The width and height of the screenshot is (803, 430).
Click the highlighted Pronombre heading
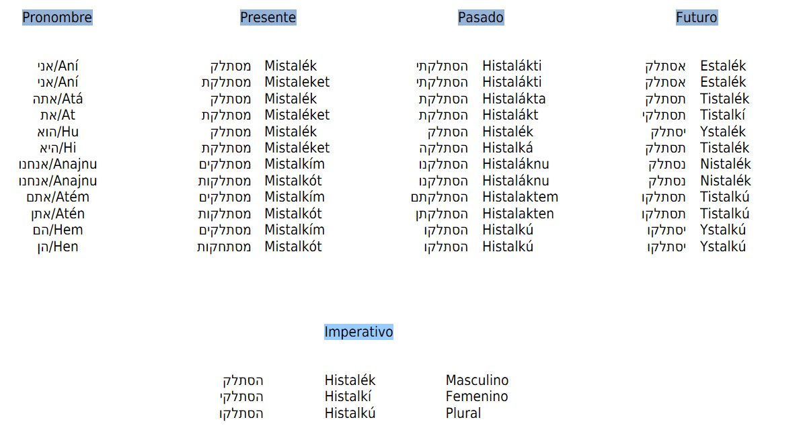(x=57, y=17)
